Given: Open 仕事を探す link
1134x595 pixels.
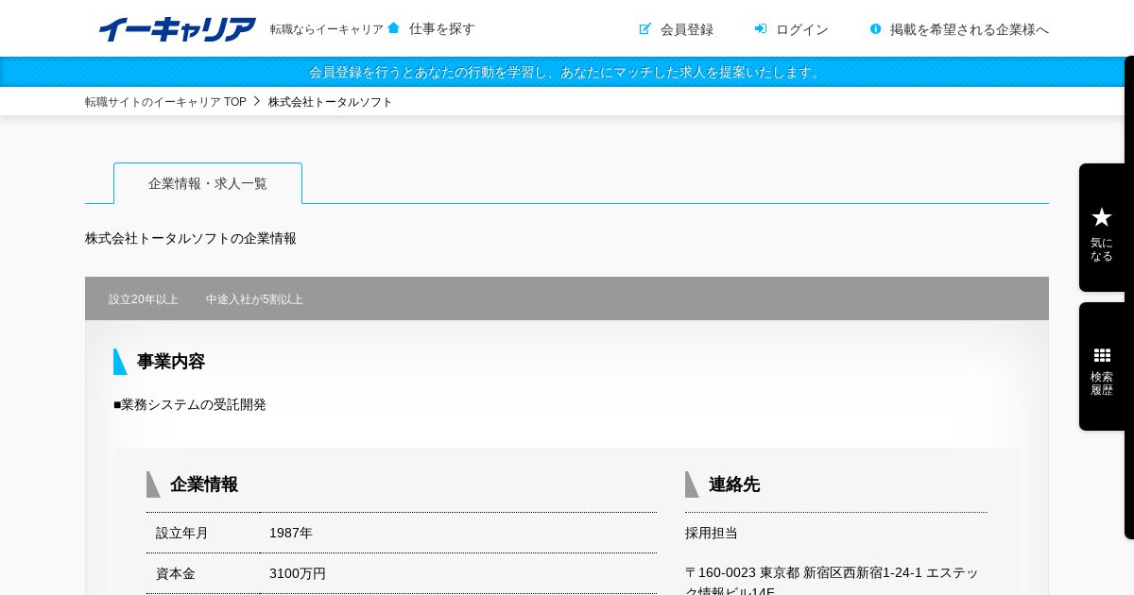Looking at the screenshot, I should click(442, 28).
